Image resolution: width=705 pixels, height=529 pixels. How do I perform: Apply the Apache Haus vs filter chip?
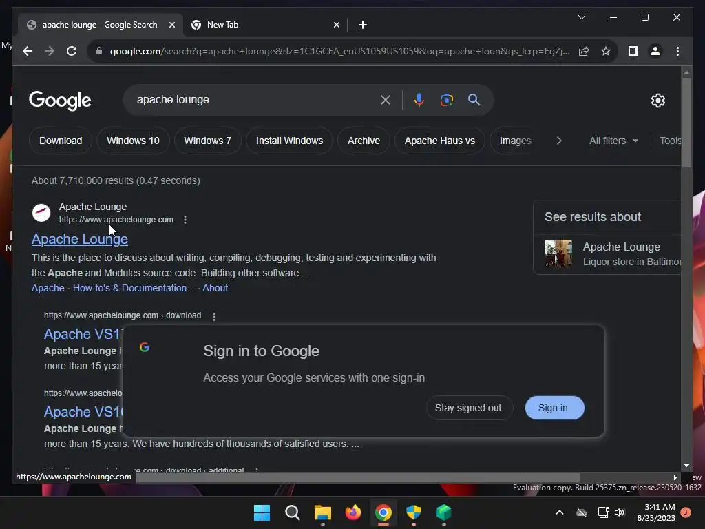pos(440,141)
